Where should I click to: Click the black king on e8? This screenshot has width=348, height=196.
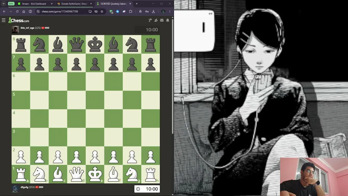[x=95, y=44]
